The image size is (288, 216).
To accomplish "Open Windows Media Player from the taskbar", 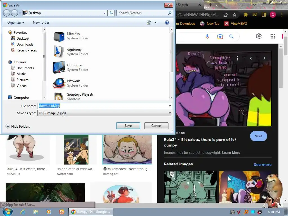I will point(48,212).
